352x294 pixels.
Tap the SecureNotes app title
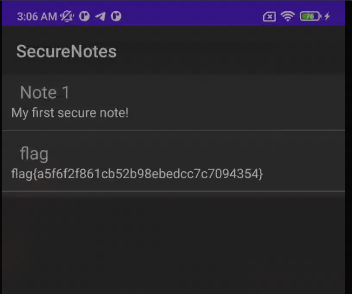66,52
